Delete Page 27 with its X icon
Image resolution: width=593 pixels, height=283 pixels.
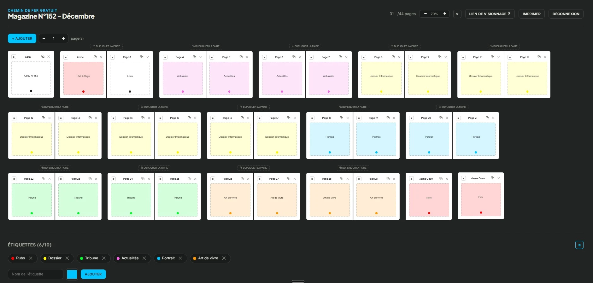[295, 179]
